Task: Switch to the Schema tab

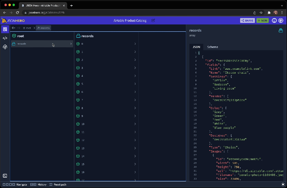Action: pyautogui.click(x=213, y=47)
